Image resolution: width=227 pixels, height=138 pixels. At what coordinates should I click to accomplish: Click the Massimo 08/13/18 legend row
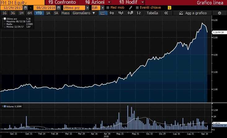(x=18, y=21)
